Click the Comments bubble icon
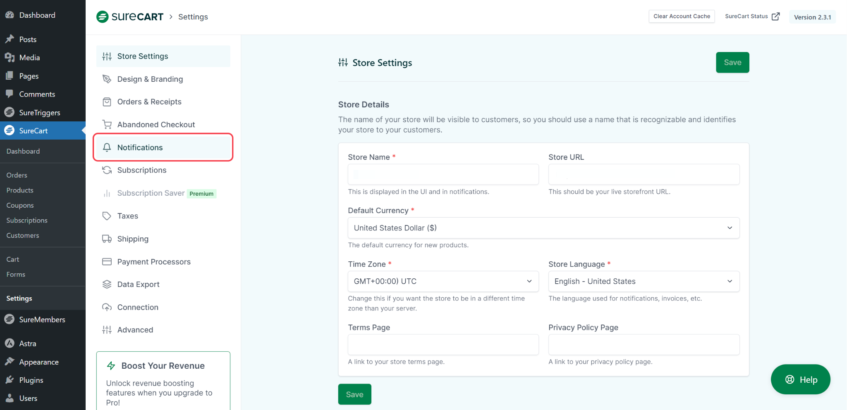This screenshot has height=410, width=847. (10, 94)
